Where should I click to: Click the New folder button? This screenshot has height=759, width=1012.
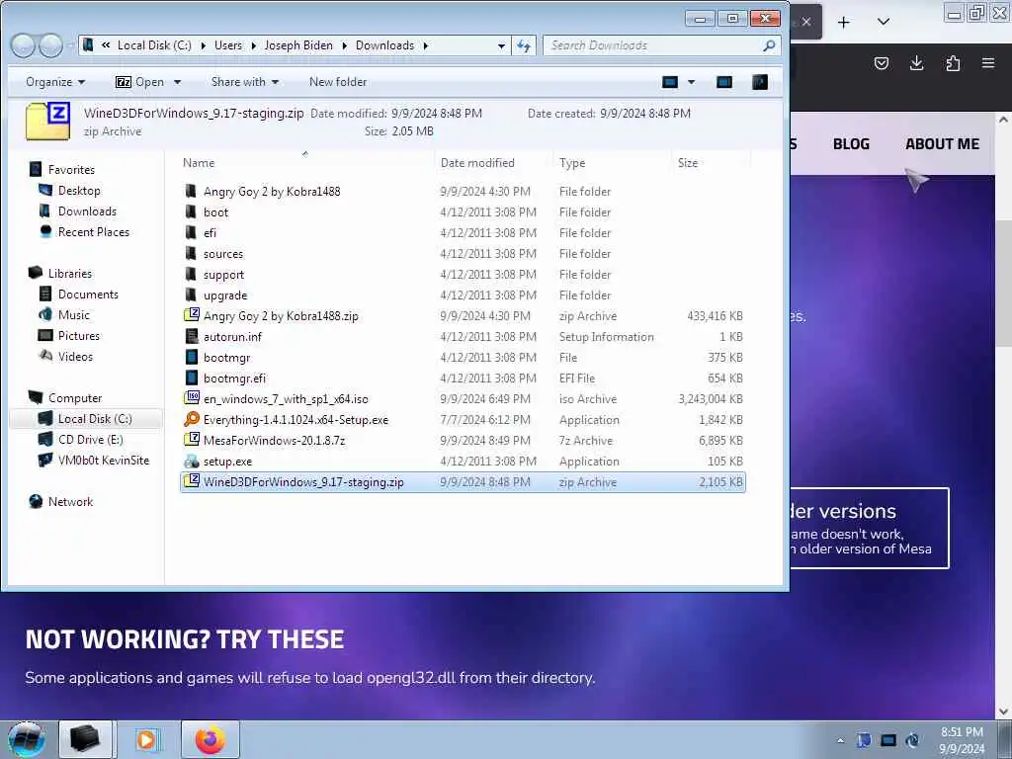coord(338,82)
